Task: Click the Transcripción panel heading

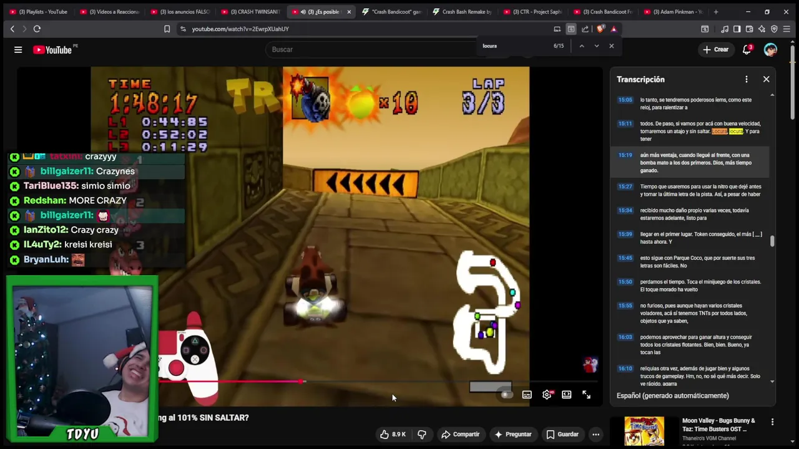Action: (640, 79)
